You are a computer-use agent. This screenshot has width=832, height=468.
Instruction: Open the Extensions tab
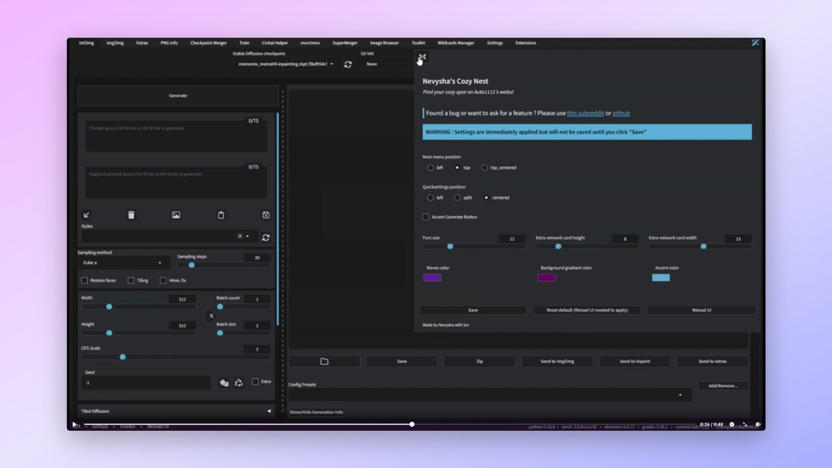[525, 43]
